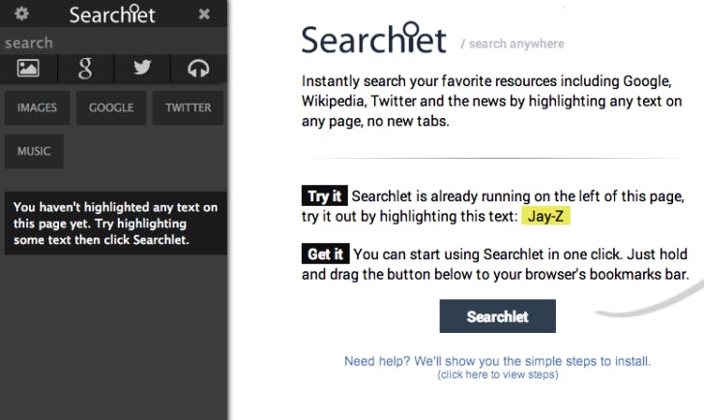
Task: Close the Searchlet sidebar panel
Action: (204, 14)
